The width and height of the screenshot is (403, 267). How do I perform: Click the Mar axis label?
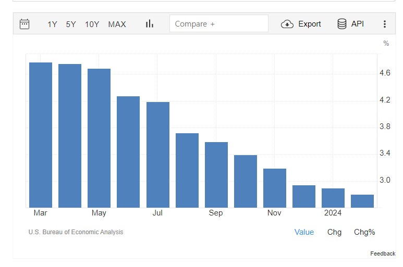click(x=40, y=213)
